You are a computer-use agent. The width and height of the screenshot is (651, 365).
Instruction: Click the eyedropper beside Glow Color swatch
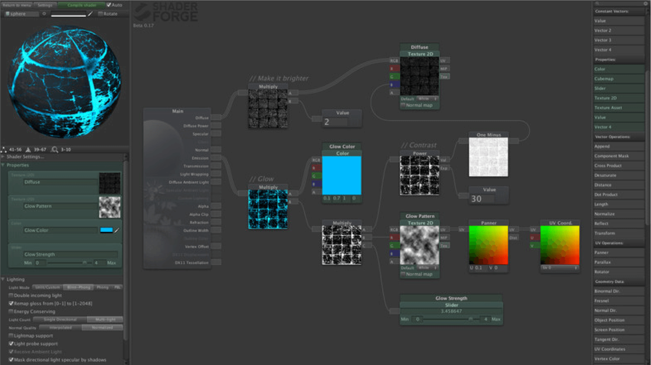tap(117, 230)
